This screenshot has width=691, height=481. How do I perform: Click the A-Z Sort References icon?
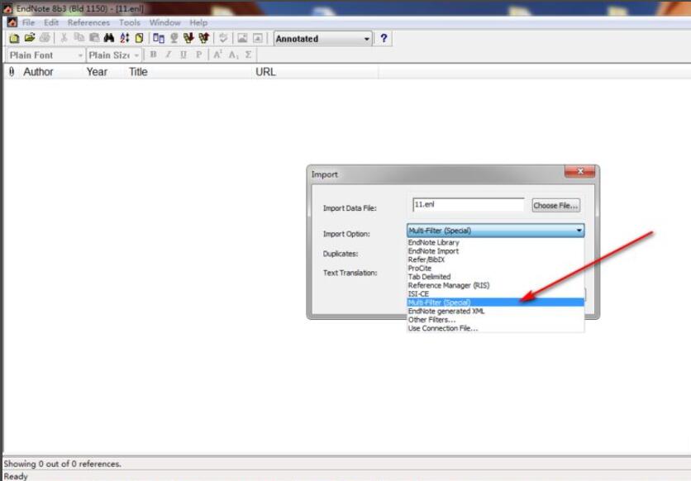click(124, 39)
